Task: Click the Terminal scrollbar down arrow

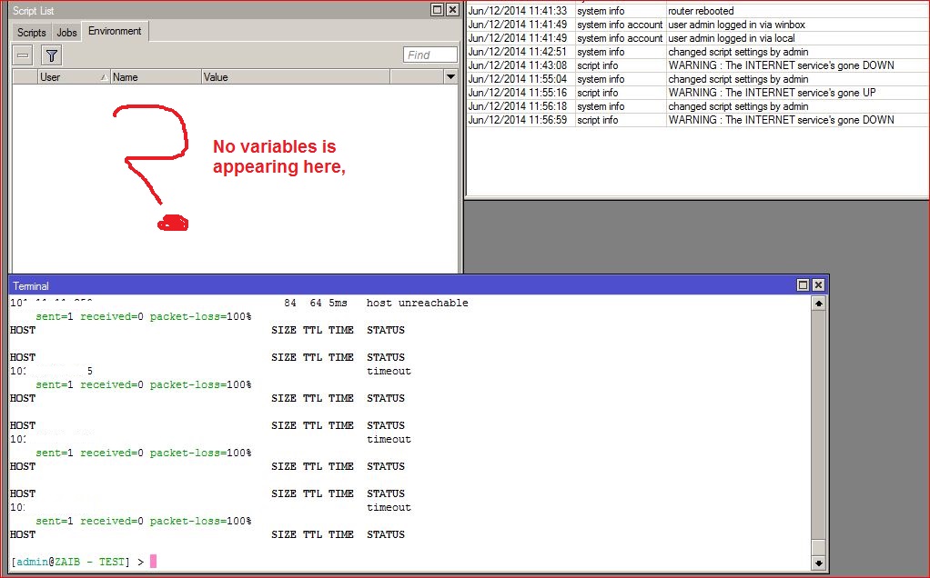Action: (818, 563)
